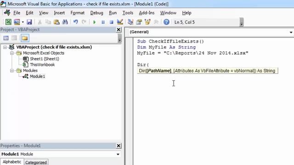Viewport: 294px width, 165px height.
Task: Open the Project Explorer toolbar icon
Action: (130, 22)
